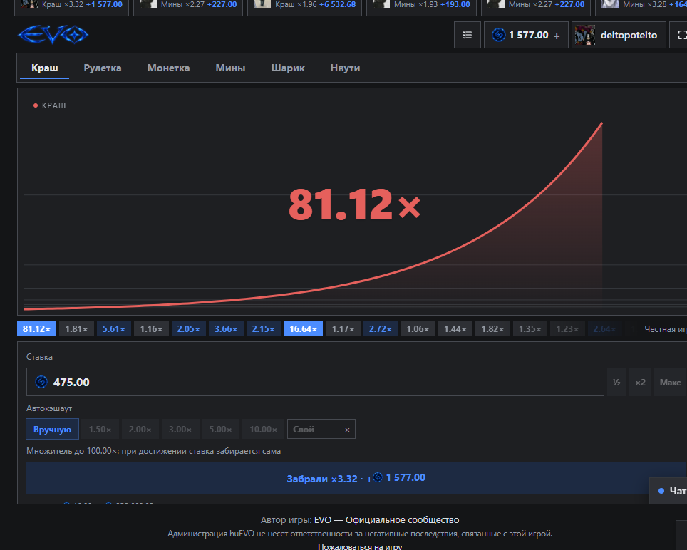The image size is (687, 550).
Task: Choose the 2.00× autocashout preset
Action: click(140, 429)
